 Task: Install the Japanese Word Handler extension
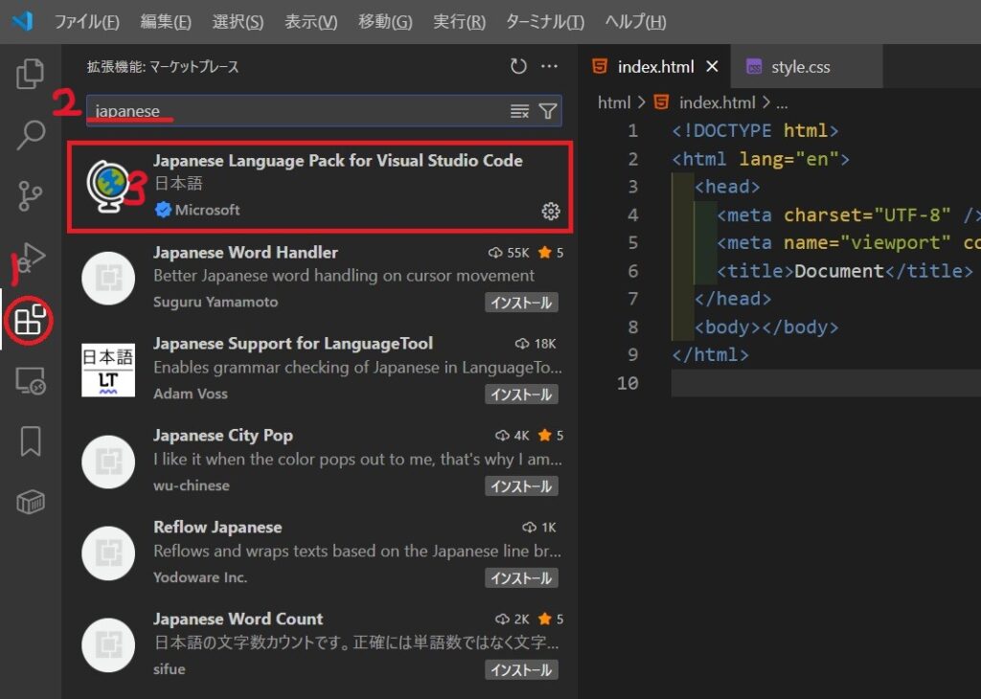(521, 303)
